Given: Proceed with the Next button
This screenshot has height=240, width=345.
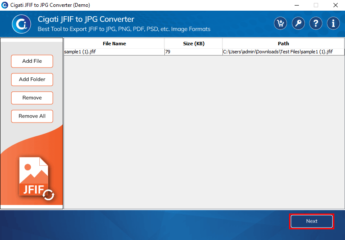Looking at the screenshot, I should pos(312,221).
